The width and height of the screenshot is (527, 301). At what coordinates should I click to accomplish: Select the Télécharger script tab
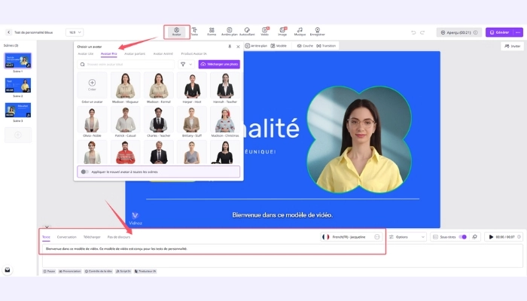pos(92,237)
